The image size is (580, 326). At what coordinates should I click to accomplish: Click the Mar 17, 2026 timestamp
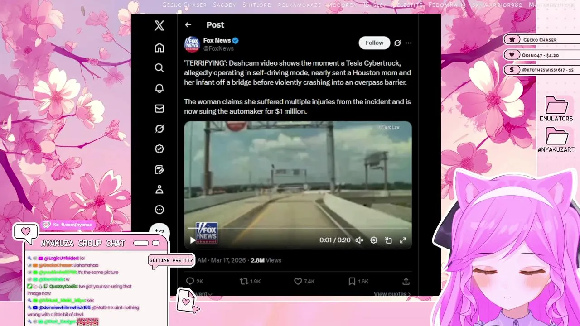point(228,260)
